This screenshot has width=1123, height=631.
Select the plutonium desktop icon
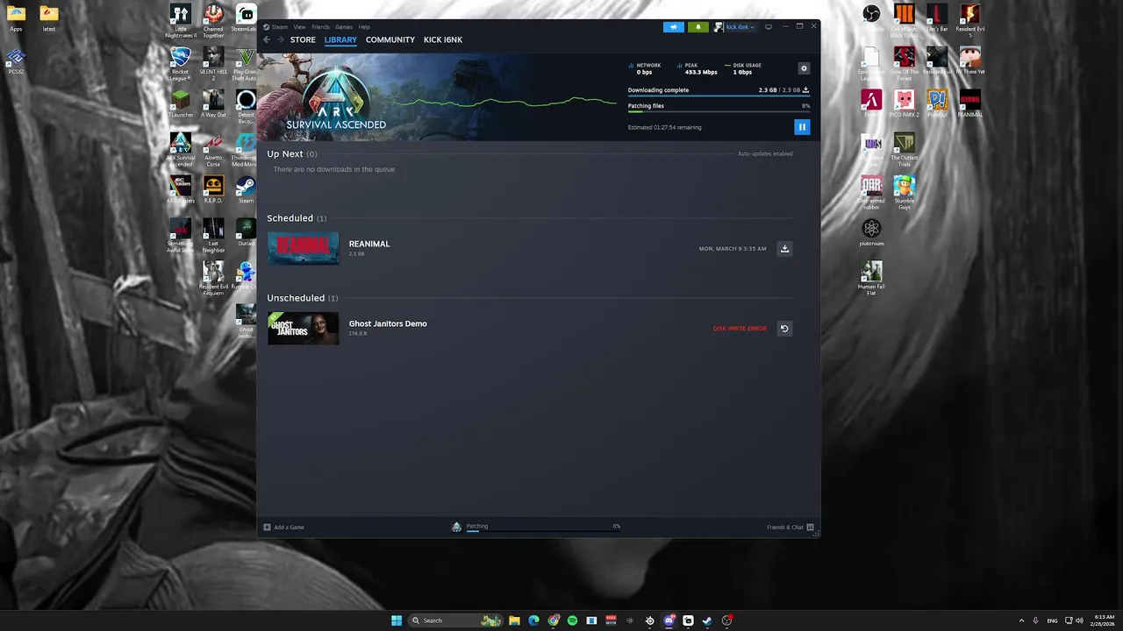[871, 233]
